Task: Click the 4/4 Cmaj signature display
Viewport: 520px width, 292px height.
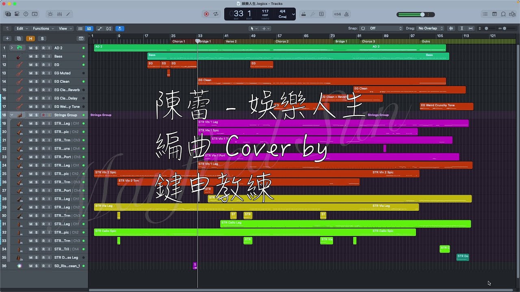Action: (x=282, y=14)
